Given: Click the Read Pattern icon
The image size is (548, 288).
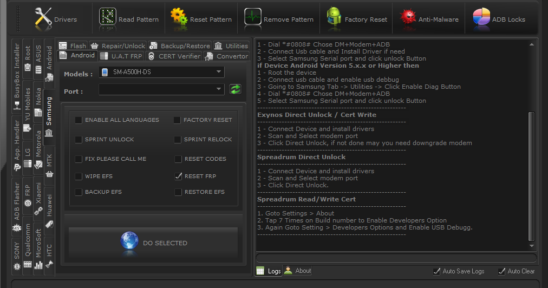Looking at the screenshot, I should pyautogui.click(x=107, y=17).
